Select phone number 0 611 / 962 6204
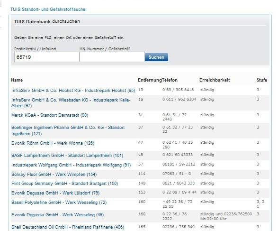 click(x=179, y=99)
